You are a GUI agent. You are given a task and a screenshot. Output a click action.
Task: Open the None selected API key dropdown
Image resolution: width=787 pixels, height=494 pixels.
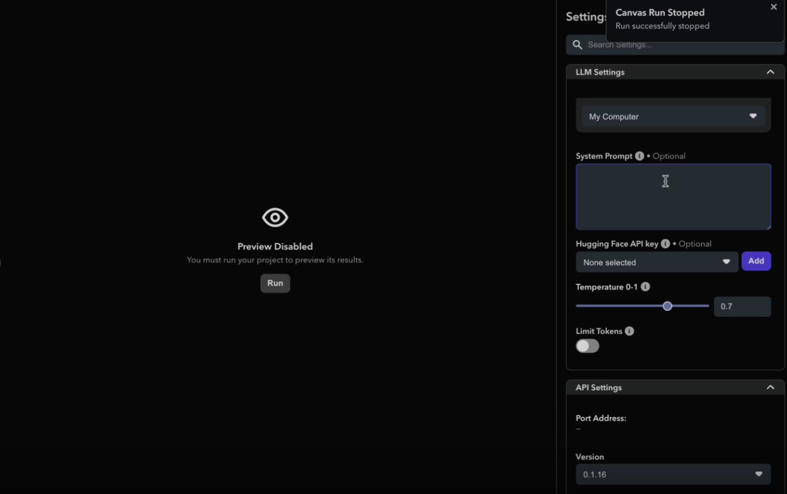point(657,262)
